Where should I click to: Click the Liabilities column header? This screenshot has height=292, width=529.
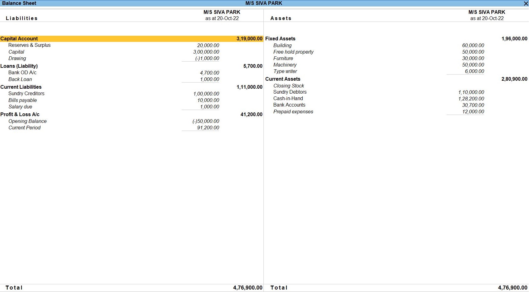point(22,18)
